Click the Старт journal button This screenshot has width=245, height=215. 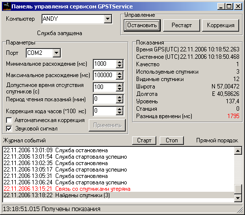144,140
